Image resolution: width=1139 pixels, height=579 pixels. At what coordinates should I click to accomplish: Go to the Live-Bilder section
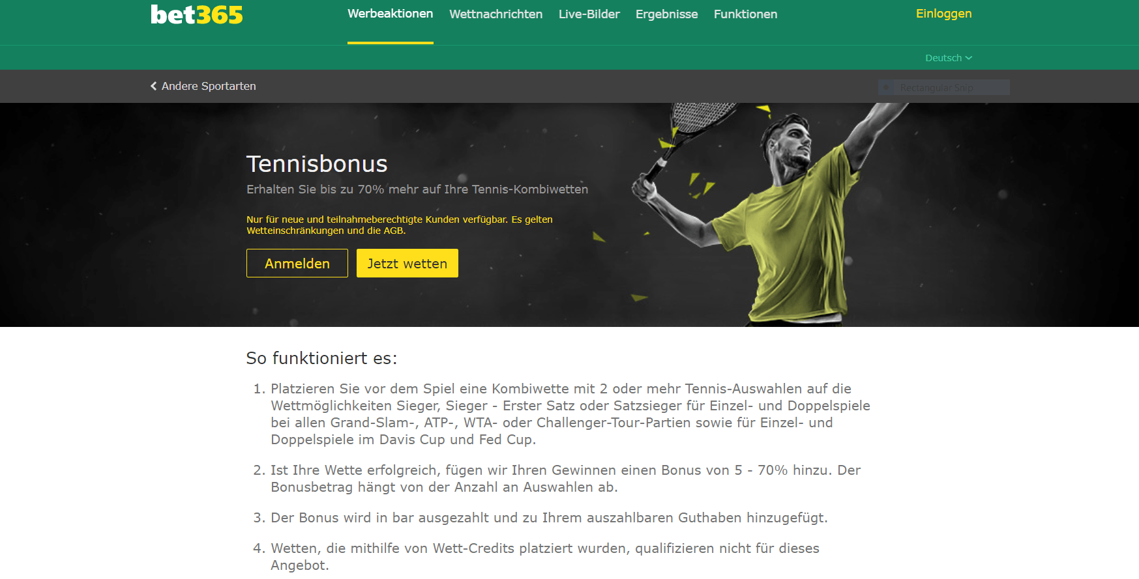pos(589,14)
